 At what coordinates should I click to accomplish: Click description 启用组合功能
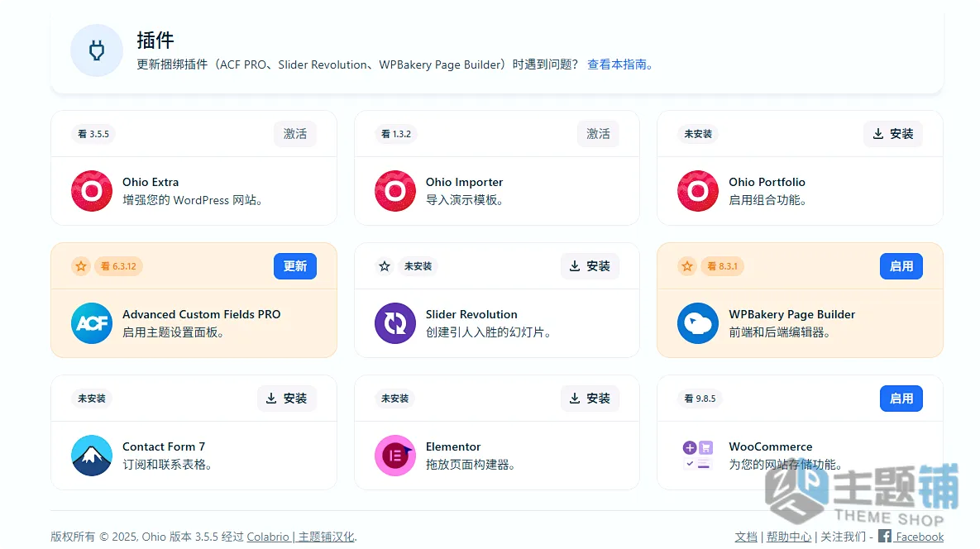(x=767, y=200)
